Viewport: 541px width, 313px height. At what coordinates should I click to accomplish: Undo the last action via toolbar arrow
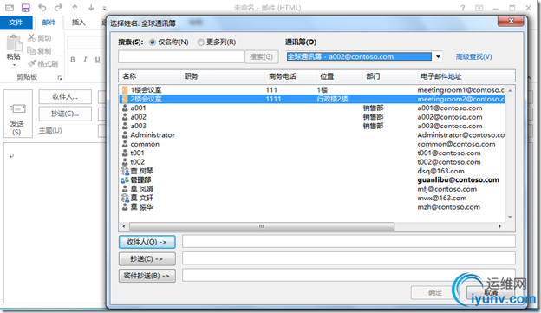[42, 7]
